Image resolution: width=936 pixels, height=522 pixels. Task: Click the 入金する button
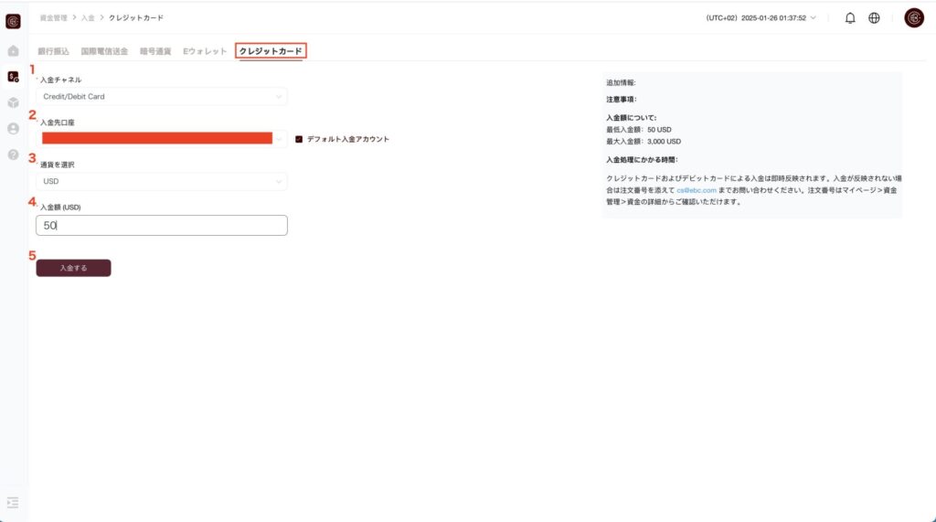pyautogui.click(x=73, y=268)
